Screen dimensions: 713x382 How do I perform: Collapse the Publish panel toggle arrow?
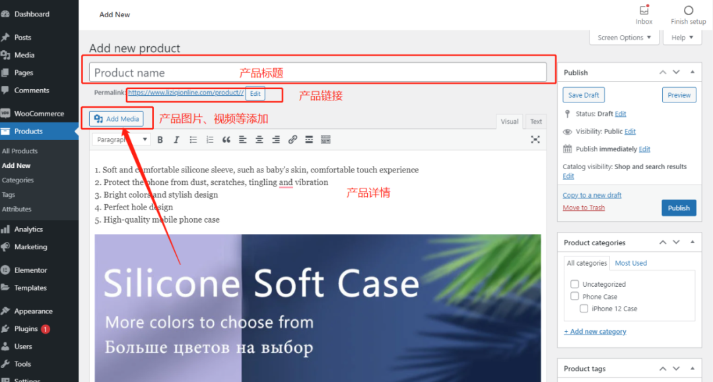click(x=692, y=72)
